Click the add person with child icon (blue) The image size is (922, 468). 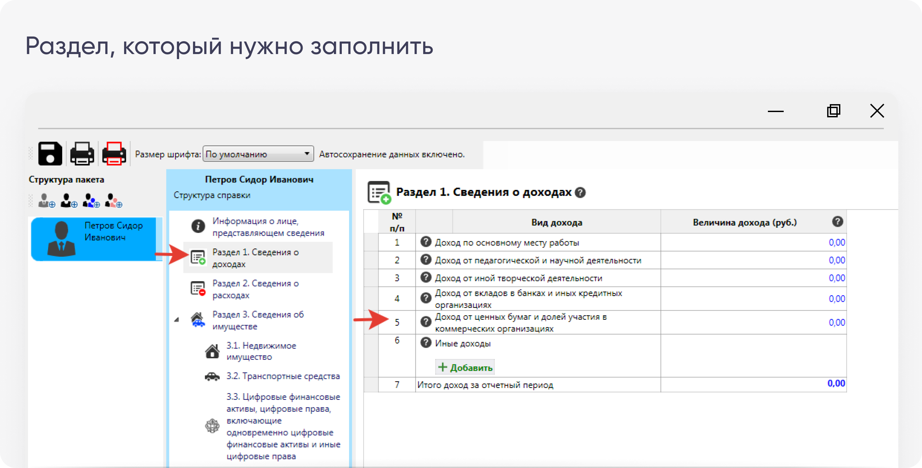pos(91,201)
